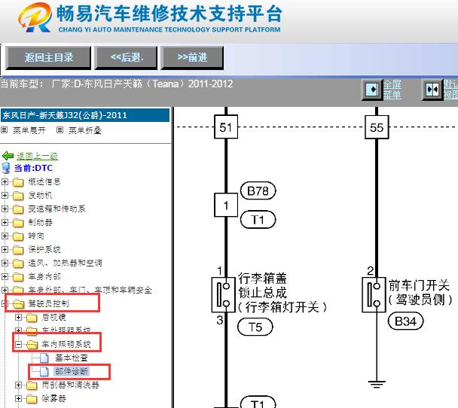Select the 雨刮器和清洗器 tree item
Viewport: 458px width, 408px height.
70,385
